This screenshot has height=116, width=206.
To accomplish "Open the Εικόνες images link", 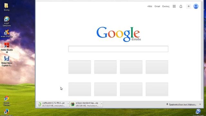I will (166, 6).
